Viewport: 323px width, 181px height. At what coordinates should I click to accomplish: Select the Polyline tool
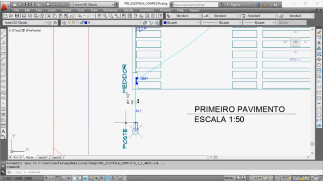tap(4, 43)
